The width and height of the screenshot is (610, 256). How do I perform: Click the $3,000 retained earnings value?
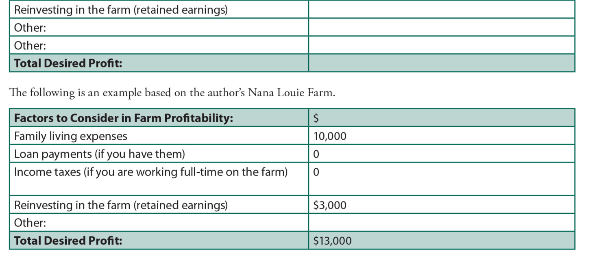330,205
